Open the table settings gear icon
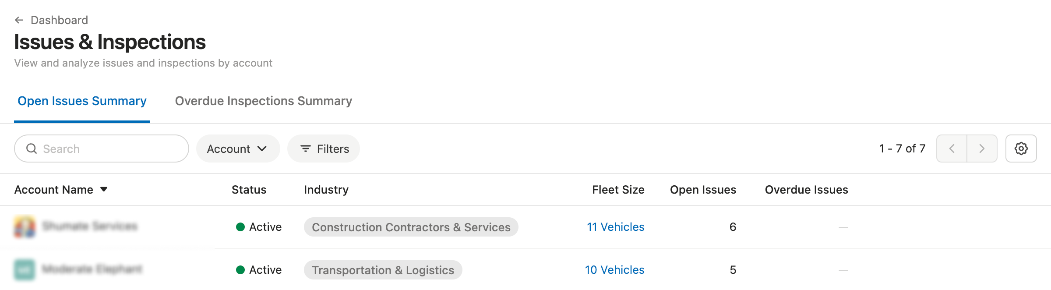Viewport: 1051px width, 290px height. (x=1021, y=149)
